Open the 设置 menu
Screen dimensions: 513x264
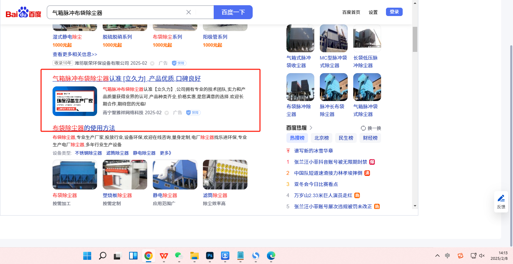373,12
